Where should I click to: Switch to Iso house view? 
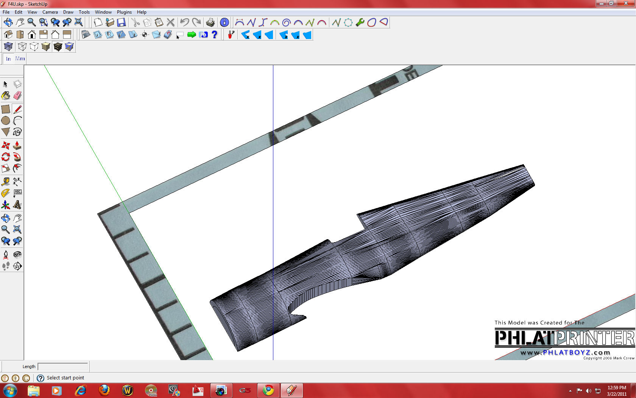pyautogui.click(x=8, y=35)
